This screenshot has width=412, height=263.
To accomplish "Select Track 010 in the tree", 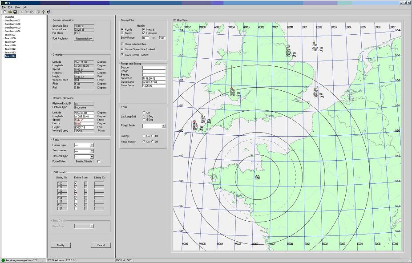I will [10, 45].
